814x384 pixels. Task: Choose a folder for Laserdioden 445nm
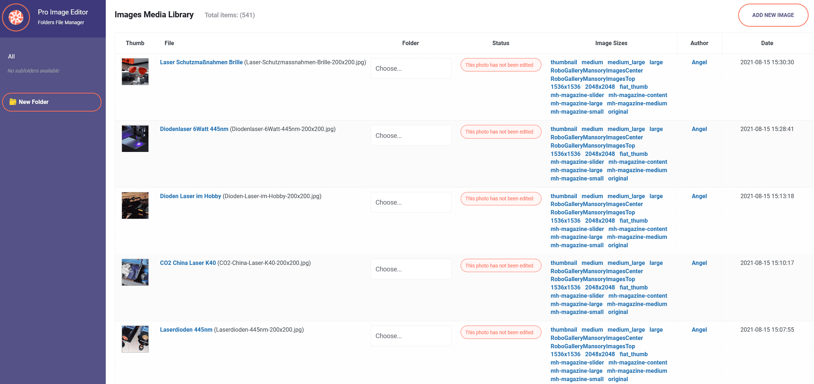[411, 336]
